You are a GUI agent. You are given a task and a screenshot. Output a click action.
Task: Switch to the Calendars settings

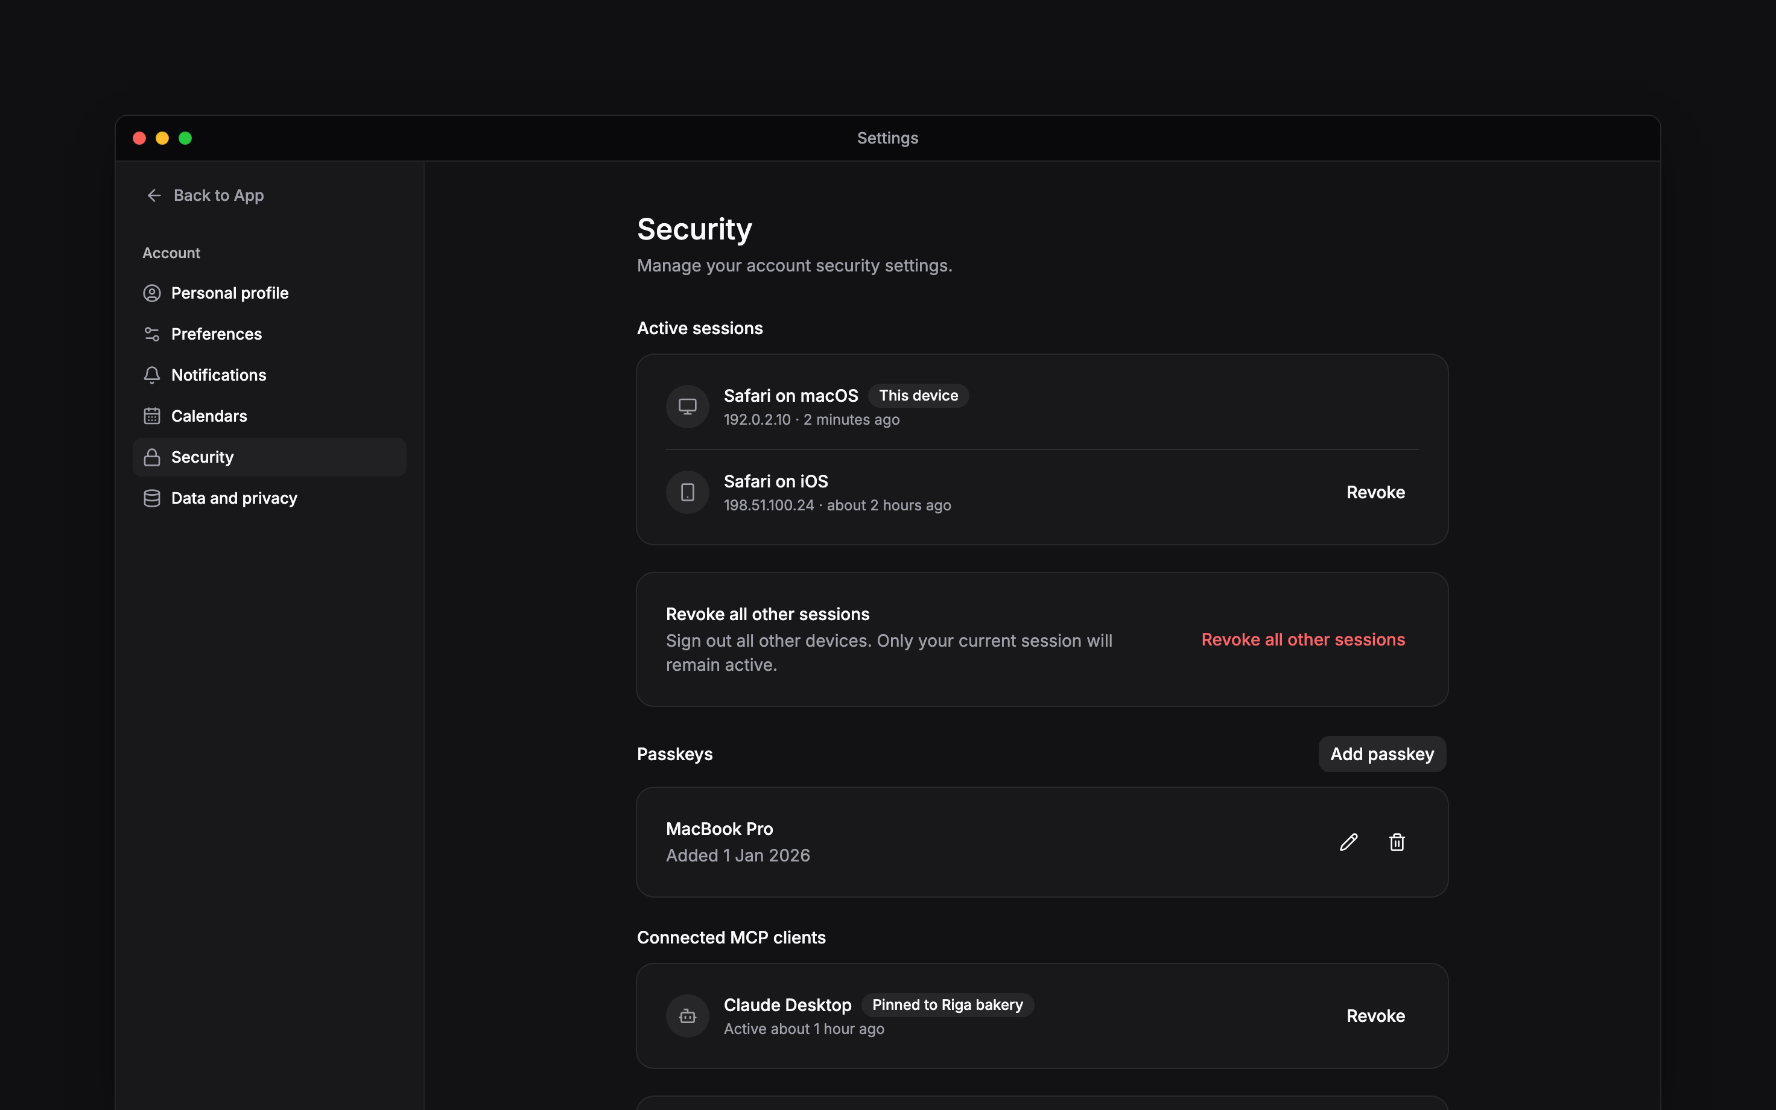(x=269, y=416)
